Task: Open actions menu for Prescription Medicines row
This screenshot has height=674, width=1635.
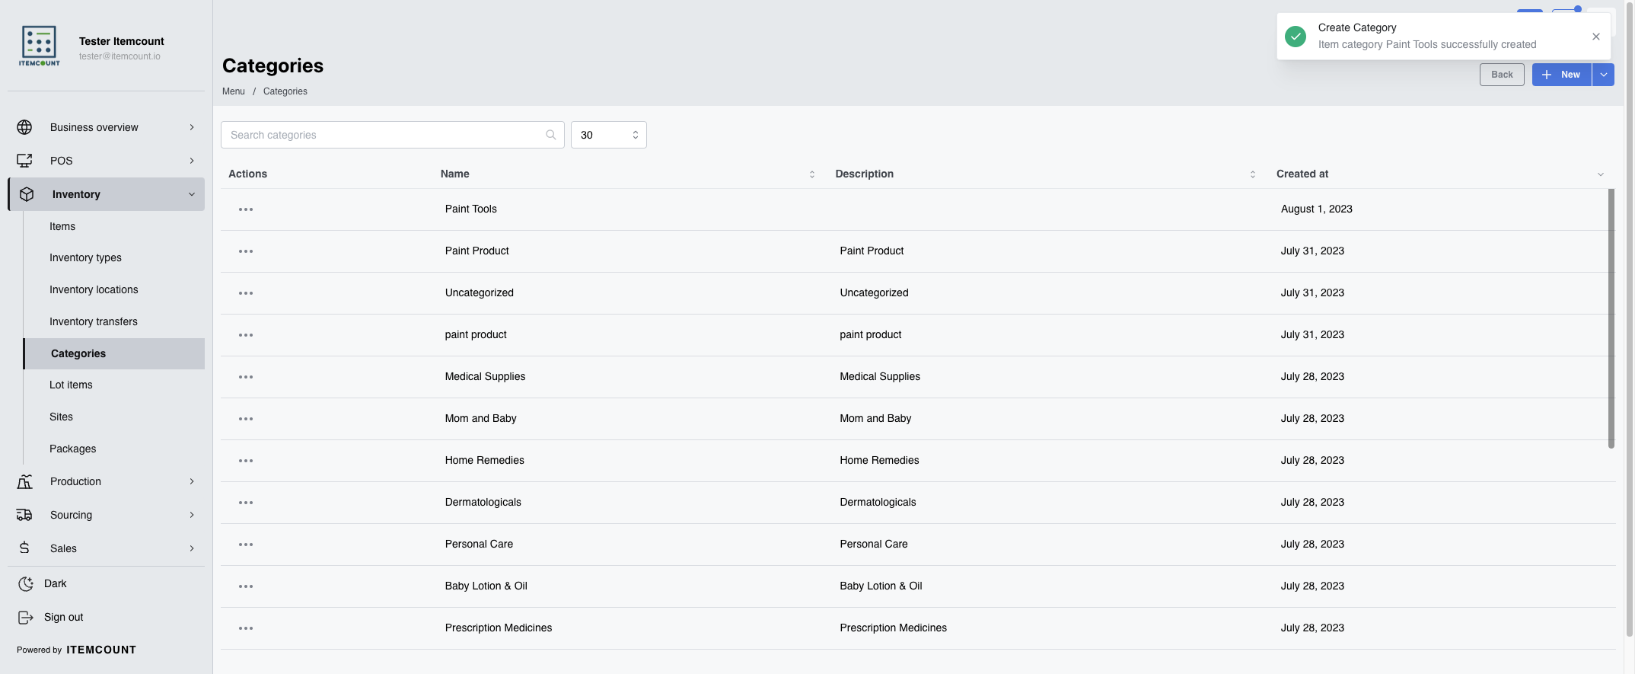Action: [246, 628]
